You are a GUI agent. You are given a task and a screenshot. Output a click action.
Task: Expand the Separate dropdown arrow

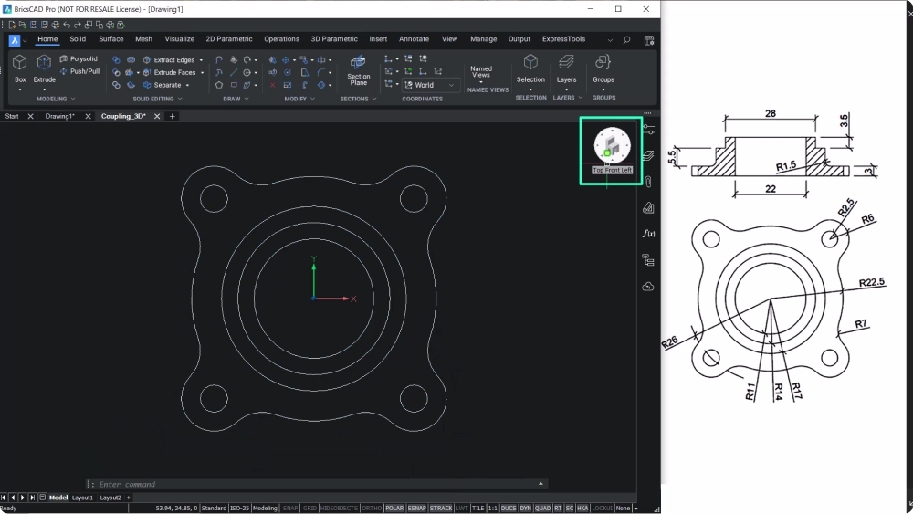[187, 85]
